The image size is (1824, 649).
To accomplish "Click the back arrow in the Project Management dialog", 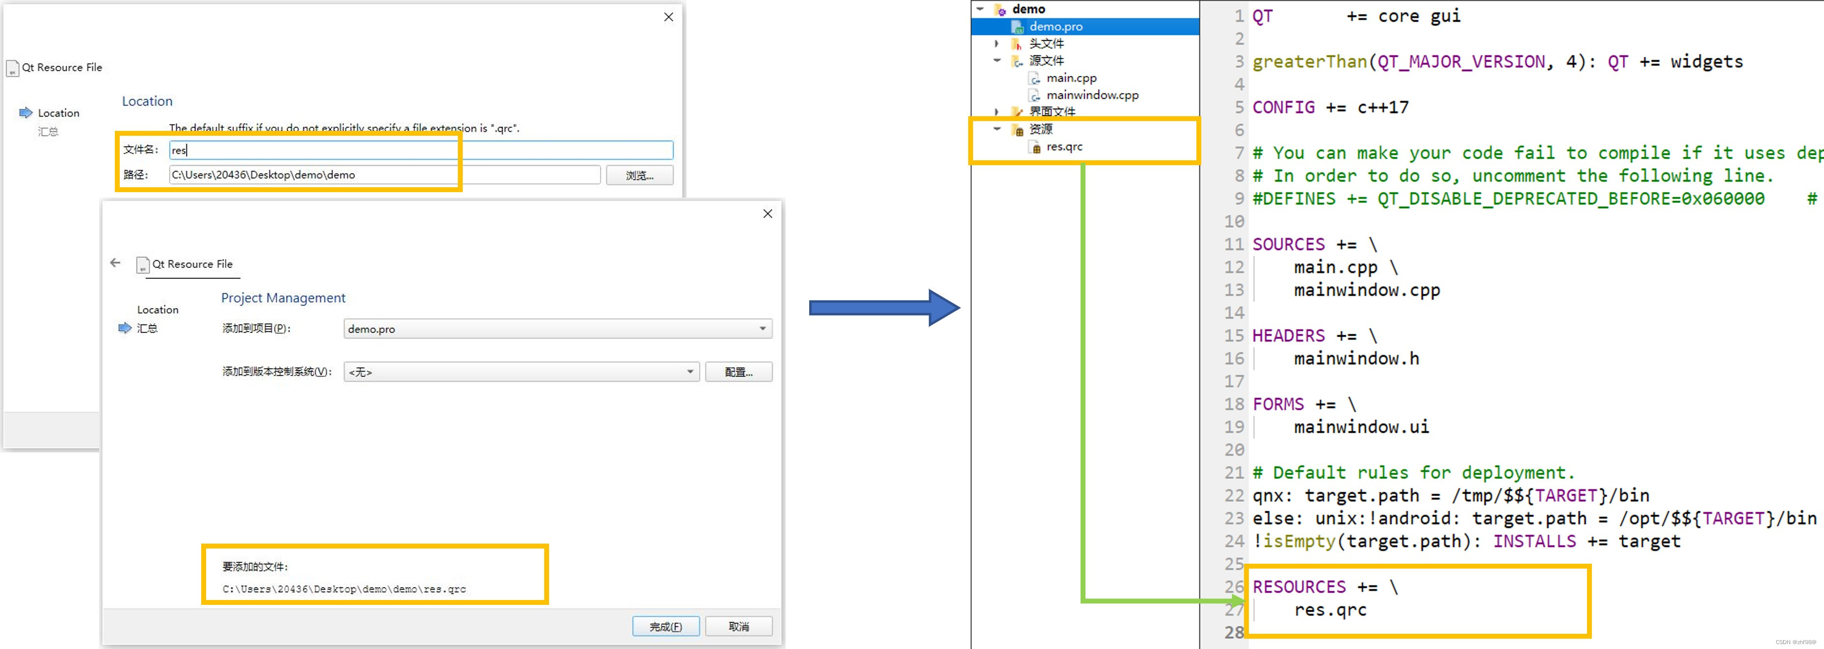I will [115, 263].
